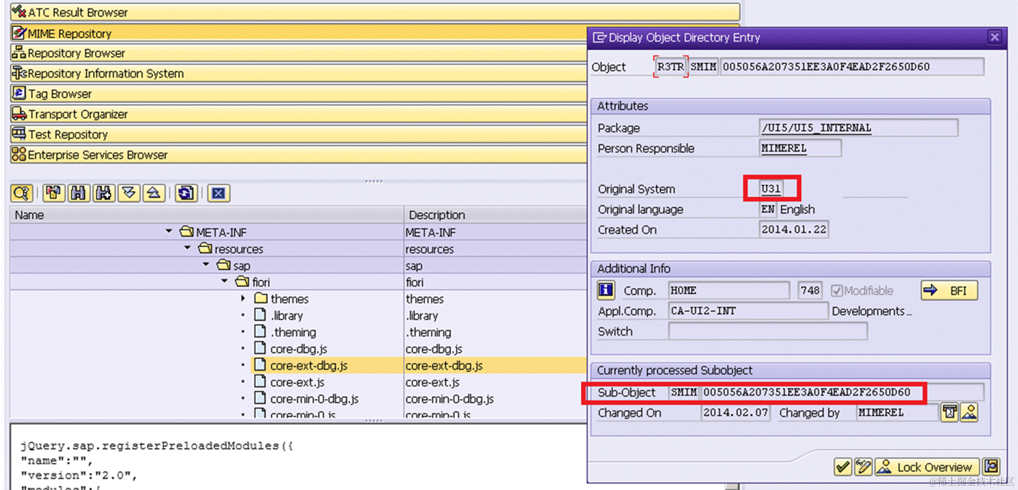This screenshot has width=1018, height=490.
Task: Click the lock icon next to Changed by
Action: (x=969, y=412)
